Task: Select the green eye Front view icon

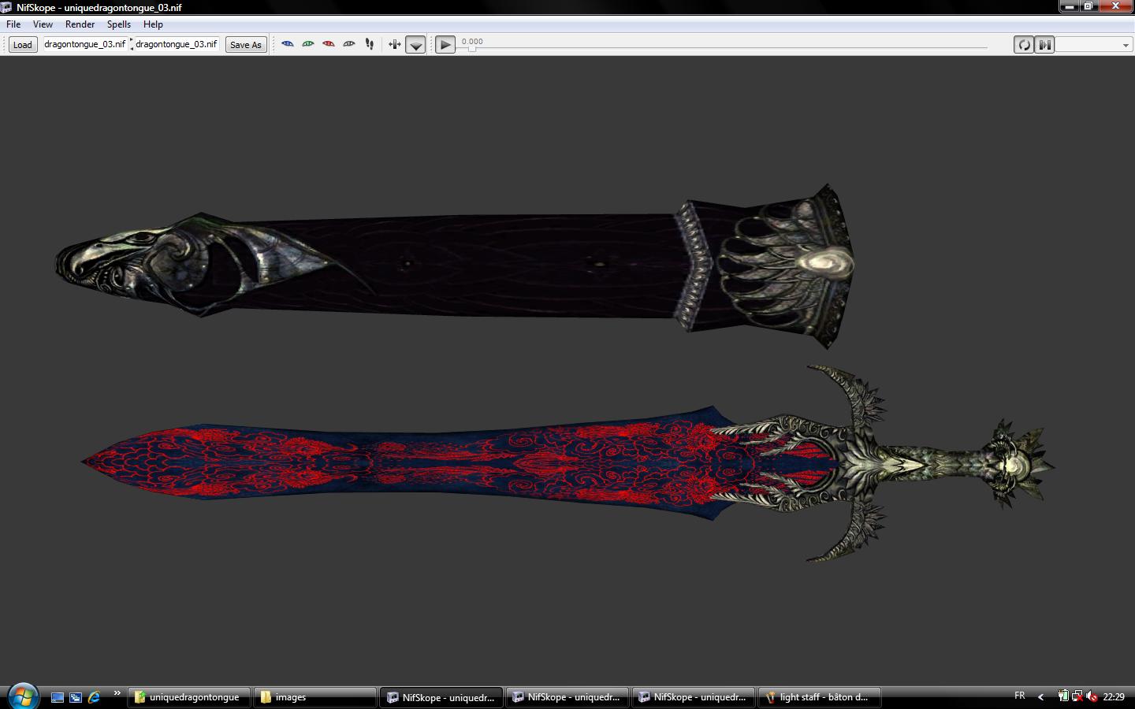Action: [308, 44]
